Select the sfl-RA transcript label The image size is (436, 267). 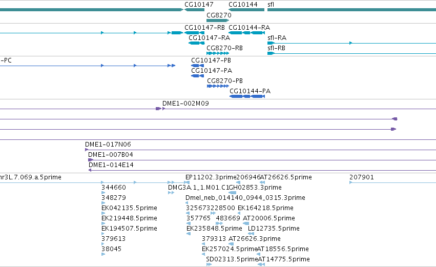point(277,38)
